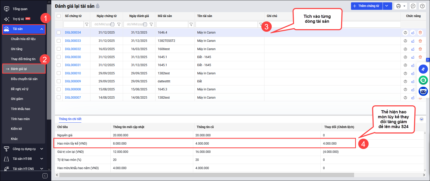The height and width of the screenshot is (181, 430).
Task: Collapse the sidebar with the bottom arrow icon
Action: 45,176
